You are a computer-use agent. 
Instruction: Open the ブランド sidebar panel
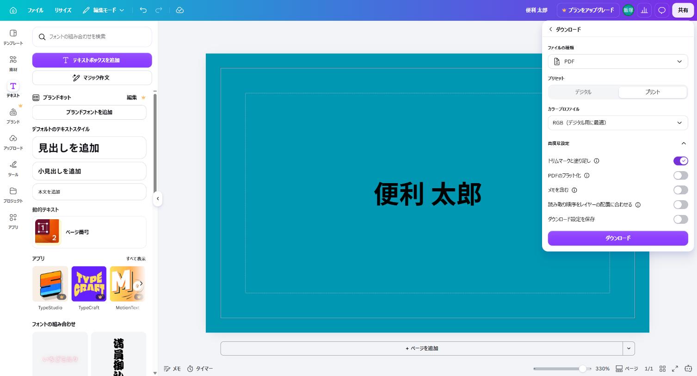pyautogui.click(x=13, y=116)
